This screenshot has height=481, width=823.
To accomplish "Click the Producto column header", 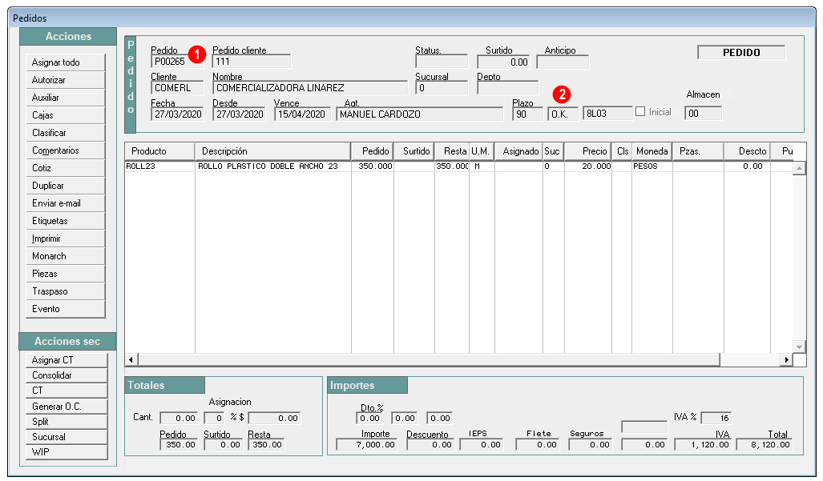I will point(159,151).
